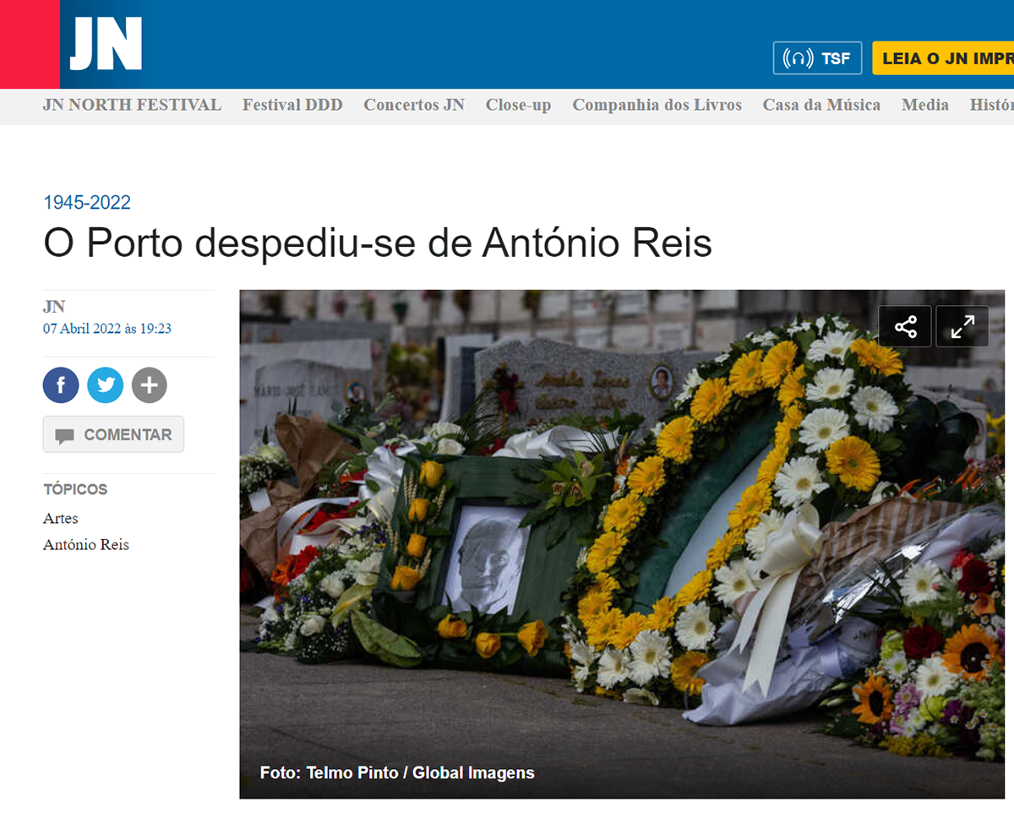This screenshot has width=1014, height=818.
Task: Open Close-up section
Action: (518, 105)
